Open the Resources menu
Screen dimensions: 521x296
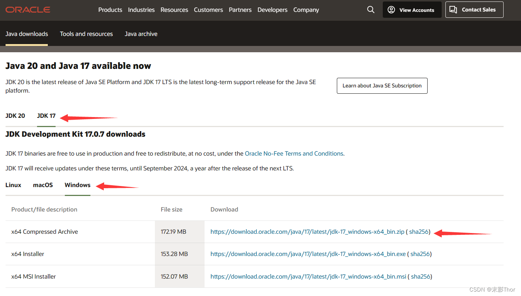click(174, 10)
